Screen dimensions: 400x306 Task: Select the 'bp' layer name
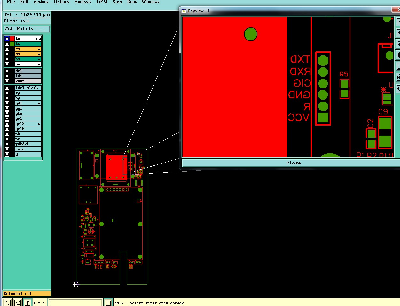28,98
